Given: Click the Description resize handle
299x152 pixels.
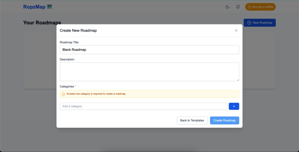Looking at the screenshot, I should (238, 80).
